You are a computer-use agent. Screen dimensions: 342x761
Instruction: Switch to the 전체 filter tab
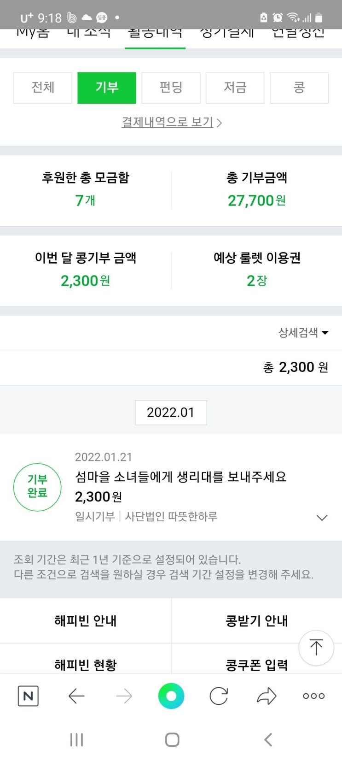click(x=43, y=88)
